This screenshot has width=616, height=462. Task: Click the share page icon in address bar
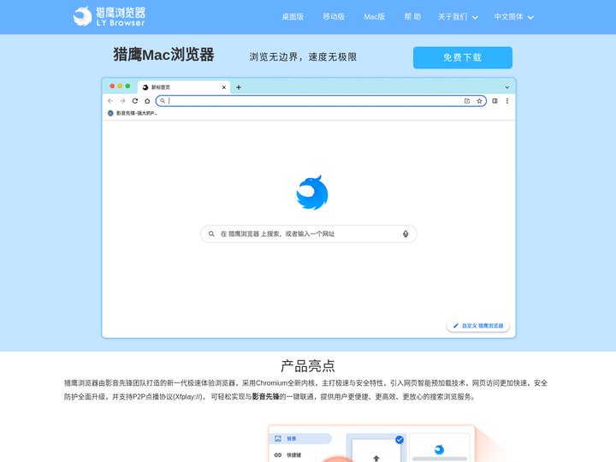(x=467, y=101)
